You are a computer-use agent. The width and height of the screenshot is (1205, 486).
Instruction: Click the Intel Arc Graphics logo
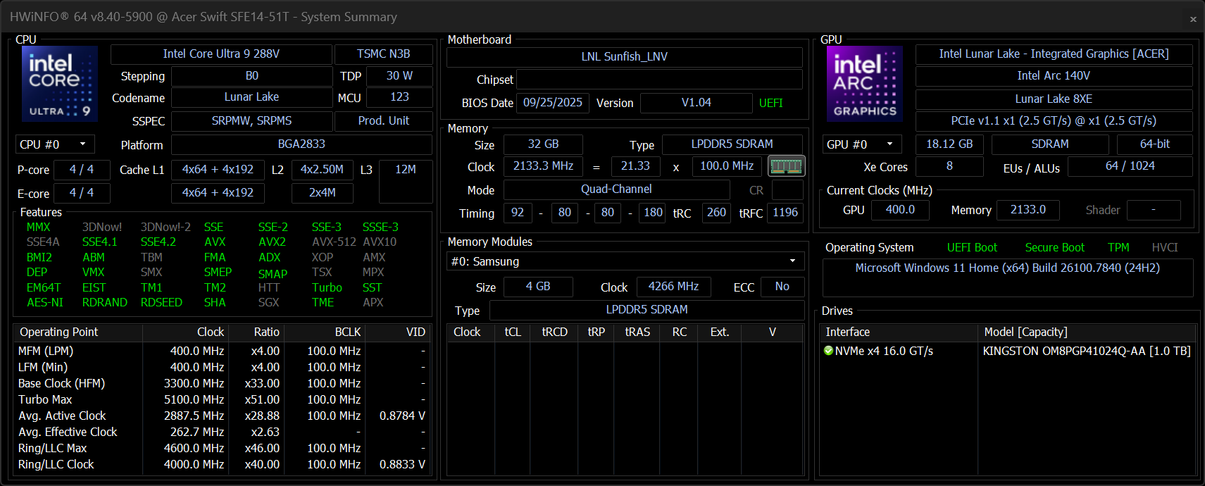click(864, 84)
